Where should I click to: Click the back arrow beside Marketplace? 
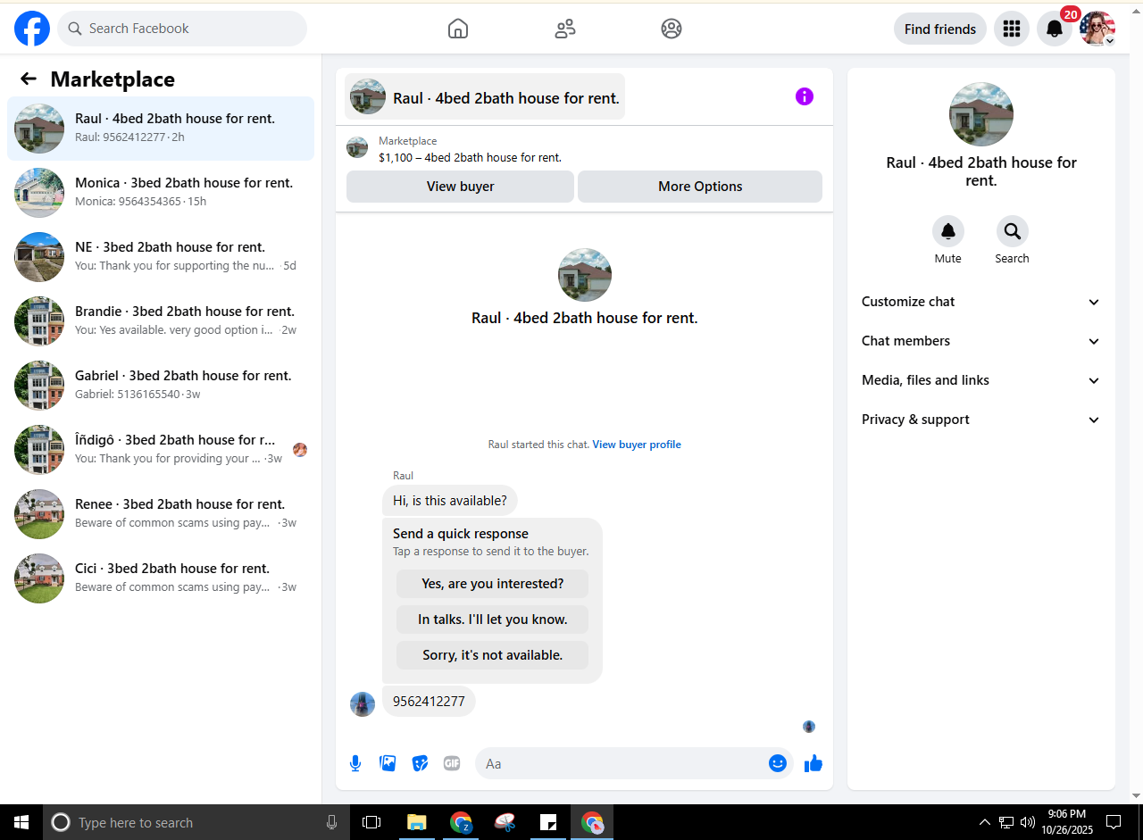click(x=29, y=79)
